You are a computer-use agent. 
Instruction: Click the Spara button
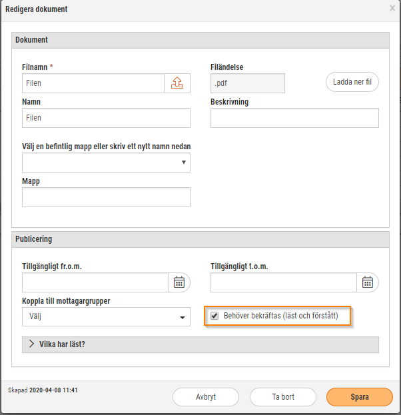click(360, 397)
